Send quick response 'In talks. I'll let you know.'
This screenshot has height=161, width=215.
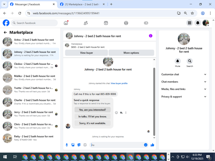92,116
